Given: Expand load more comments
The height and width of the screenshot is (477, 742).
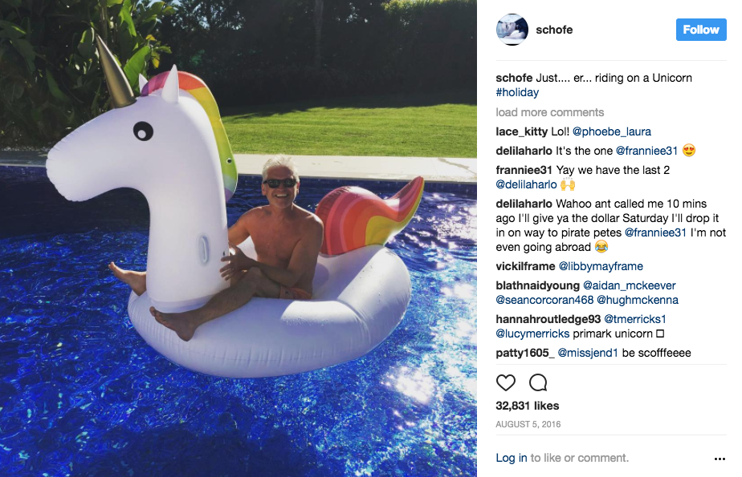Looking at the screenshot, I should point(550,112).
